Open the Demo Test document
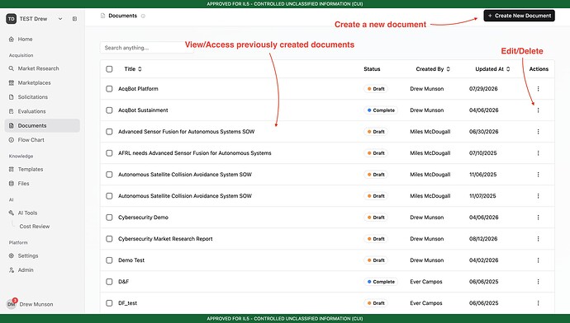The image size is (570, 323). tap(131, 260)
